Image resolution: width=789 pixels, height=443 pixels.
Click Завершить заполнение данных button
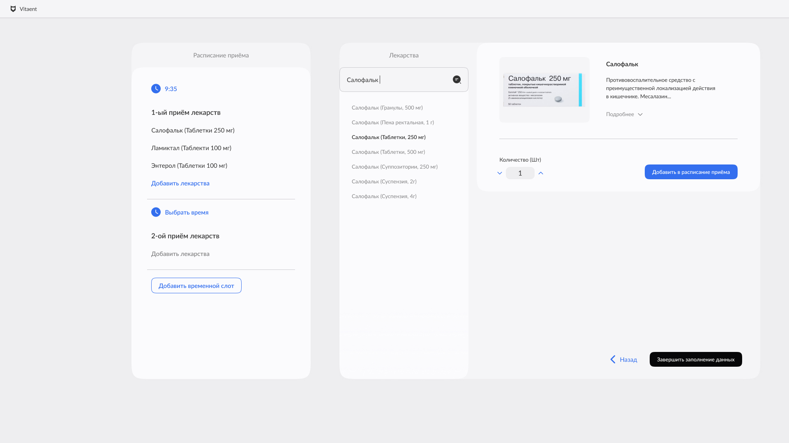696,359
